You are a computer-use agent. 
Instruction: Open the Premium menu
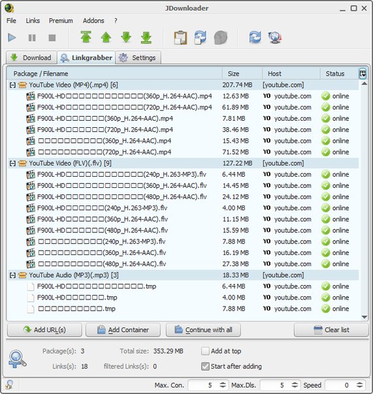[x=61, y=21]
